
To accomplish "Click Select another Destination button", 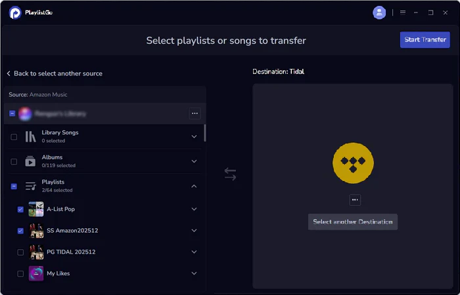I will pos(353,222).
